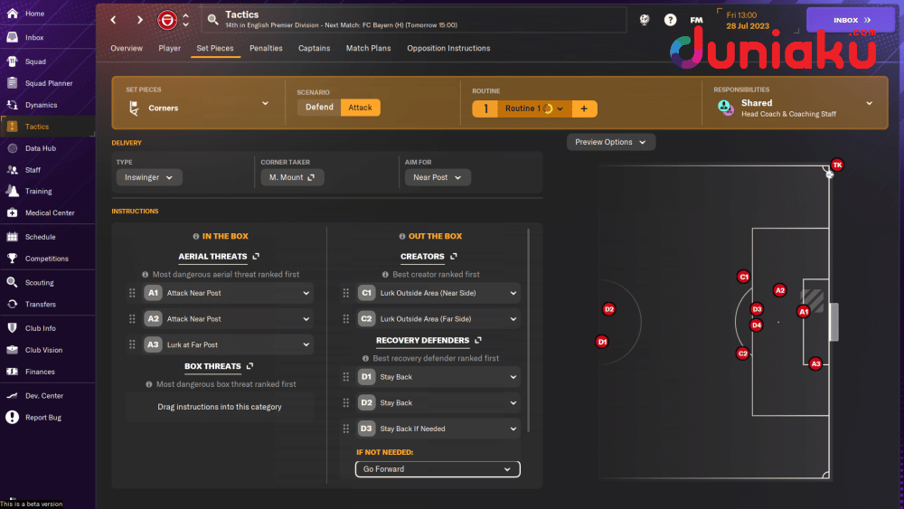Click the Scouting magnifier icon
This screenshot has width=904, height=509.
pyautogui.click(x=12, y=282)
